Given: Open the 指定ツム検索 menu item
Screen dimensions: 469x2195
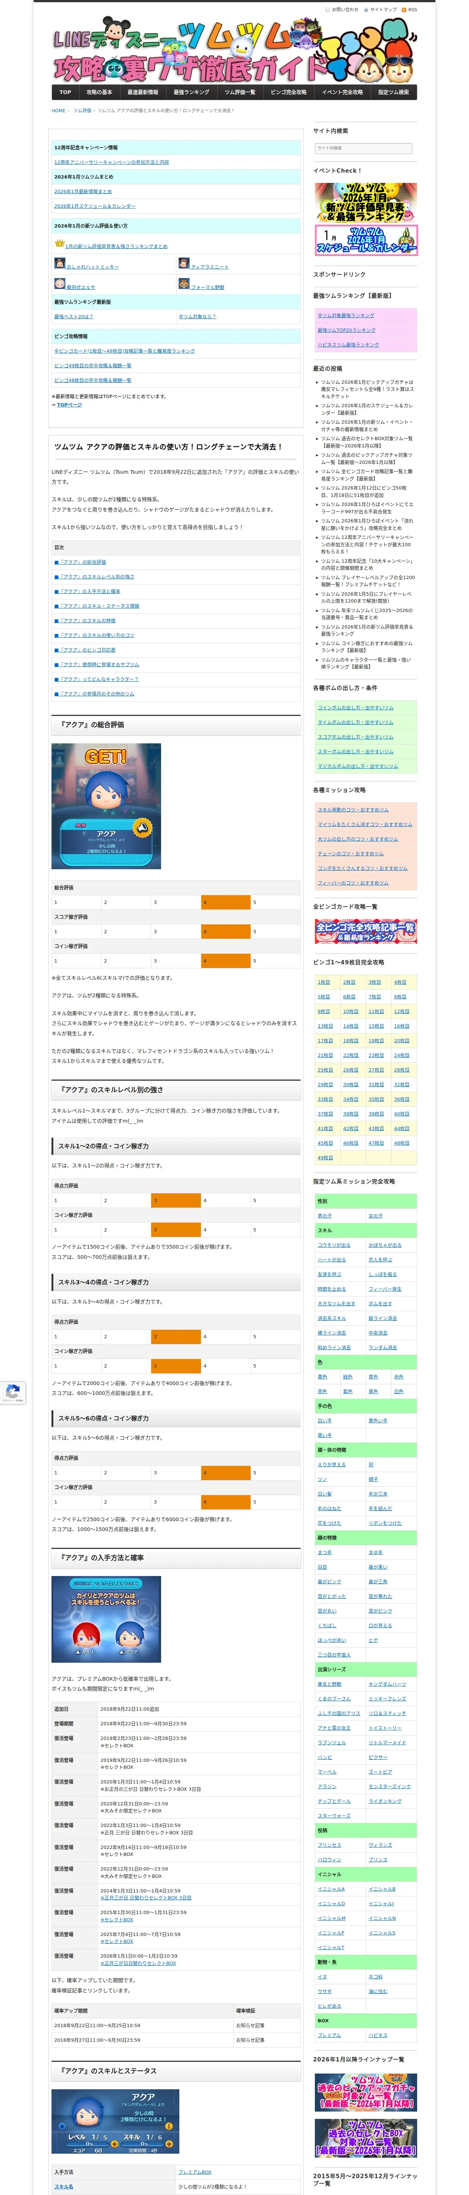Looking at the screenshot, I should coord(393,92).
